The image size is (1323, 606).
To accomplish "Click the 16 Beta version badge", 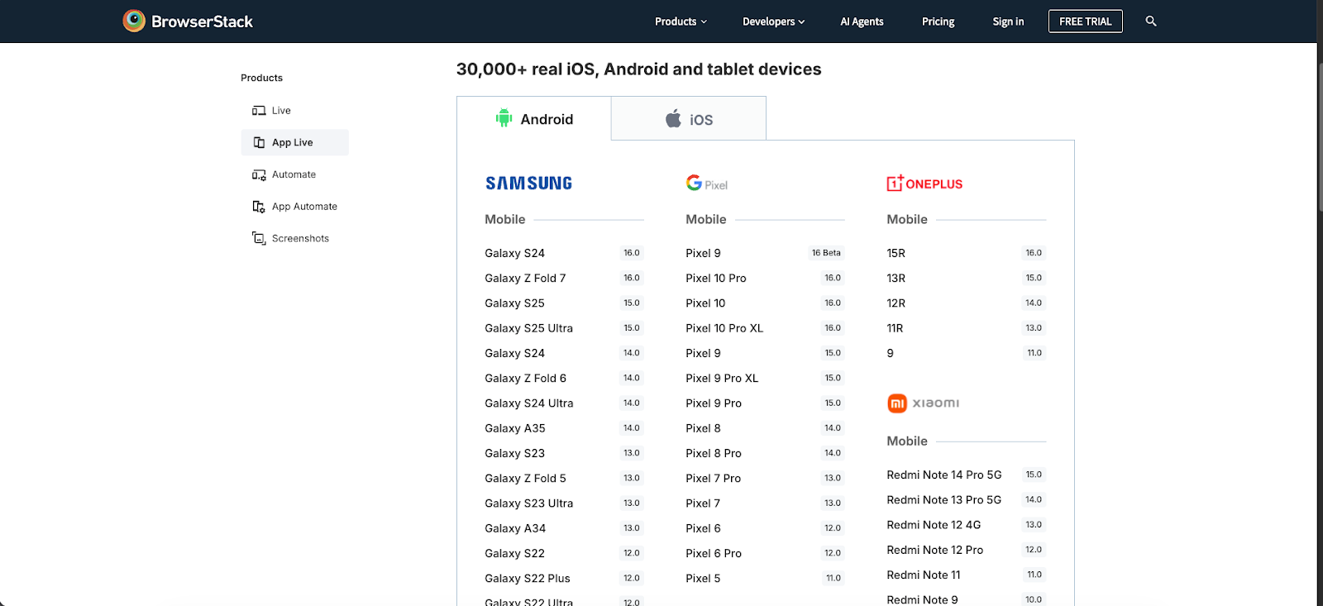I will click(826, 253).
